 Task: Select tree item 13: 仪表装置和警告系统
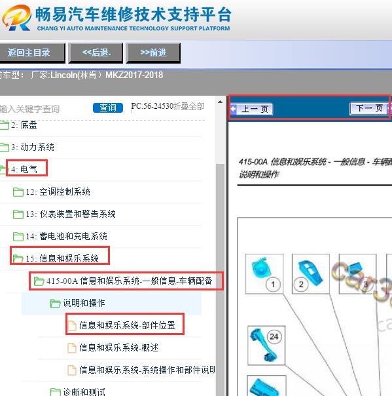tap(71, 214)
